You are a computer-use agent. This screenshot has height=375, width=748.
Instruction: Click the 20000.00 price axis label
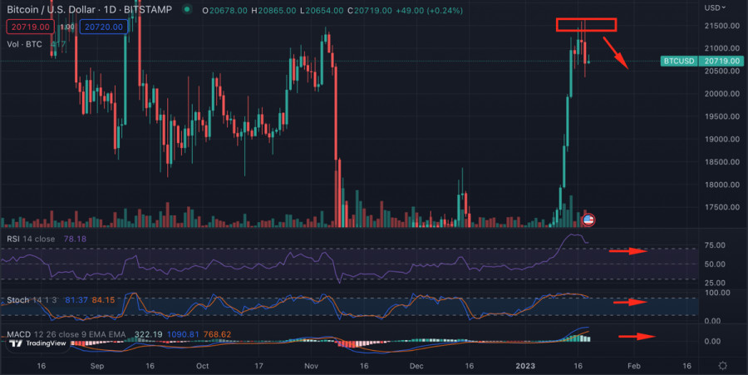pos(721,93)
